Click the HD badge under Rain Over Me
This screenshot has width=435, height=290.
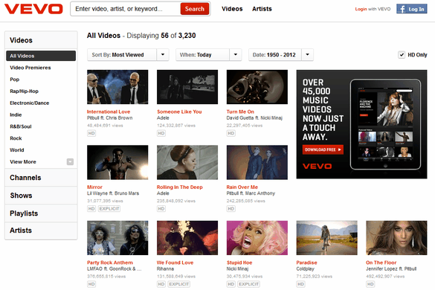tap(231, 209)
